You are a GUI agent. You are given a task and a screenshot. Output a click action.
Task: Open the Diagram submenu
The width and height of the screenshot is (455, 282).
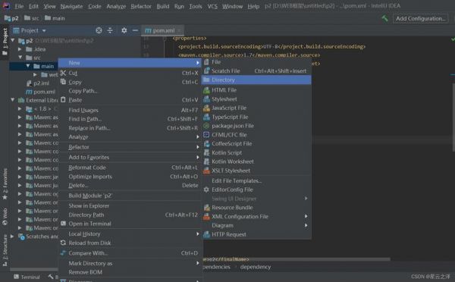coord(256,225)
